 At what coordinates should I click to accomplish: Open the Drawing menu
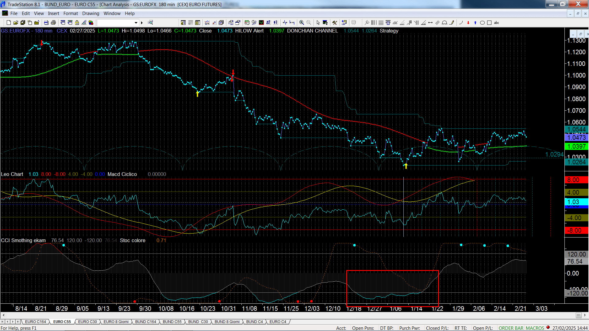pos(91,13)
